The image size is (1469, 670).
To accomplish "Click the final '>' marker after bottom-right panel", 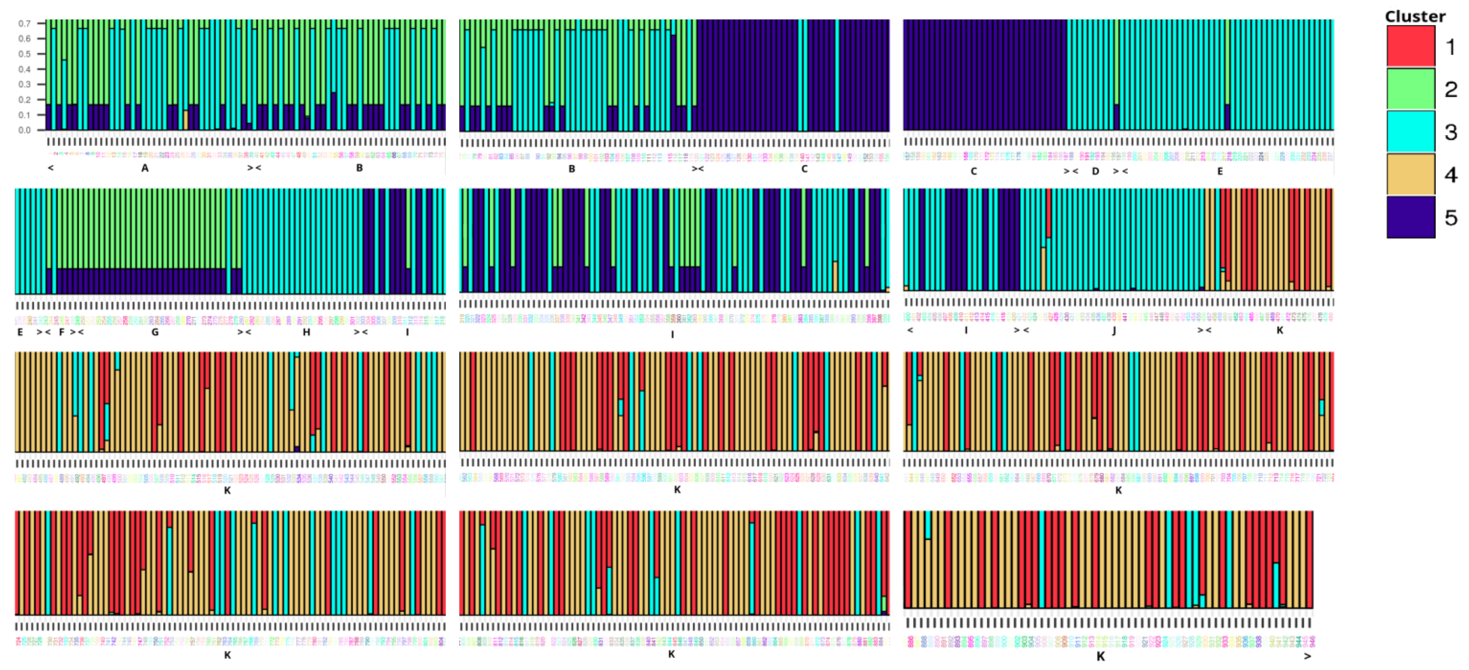I will (x=1307, y=656).
